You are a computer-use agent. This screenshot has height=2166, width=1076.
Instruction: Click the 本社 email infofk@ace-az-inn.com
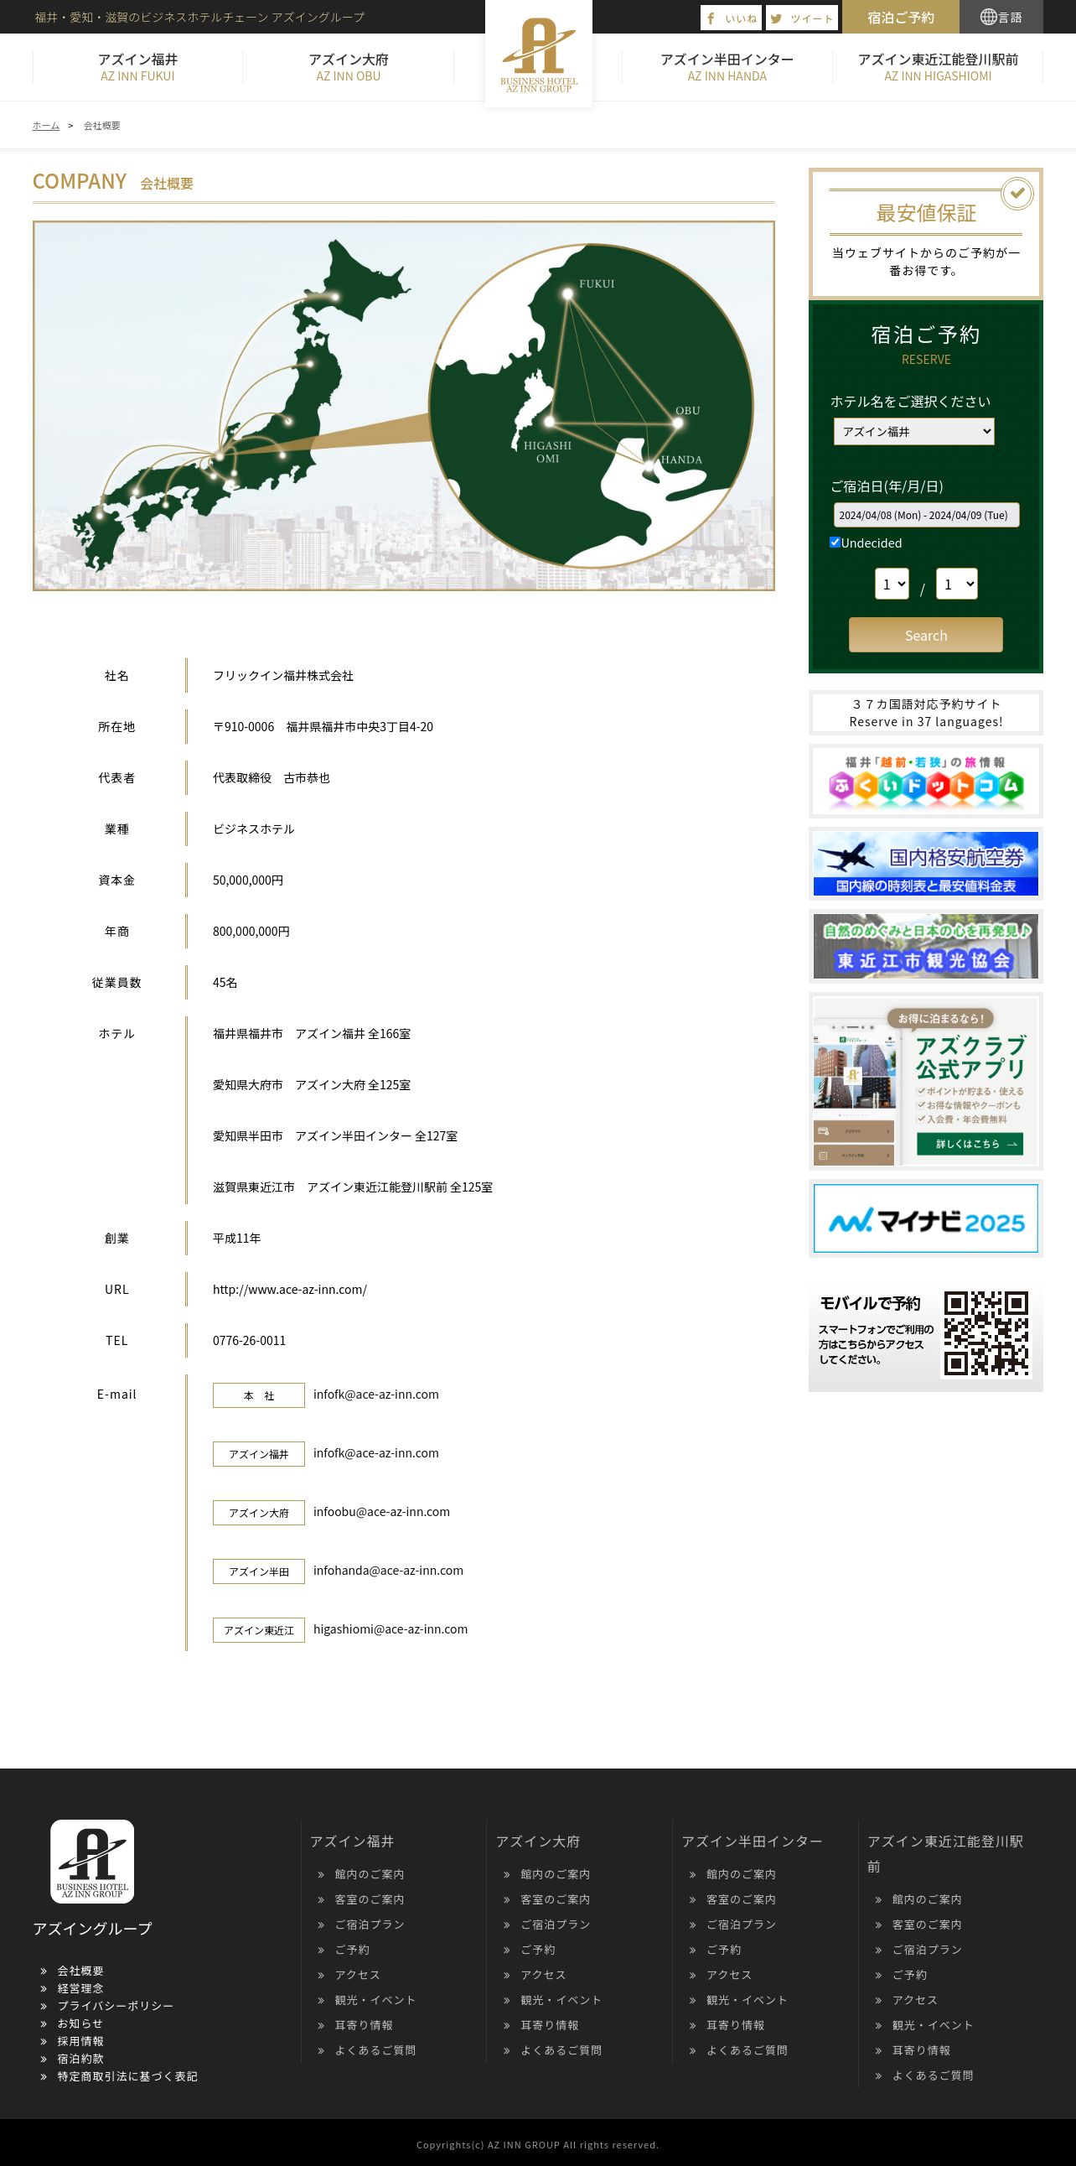pos(376,1395)
